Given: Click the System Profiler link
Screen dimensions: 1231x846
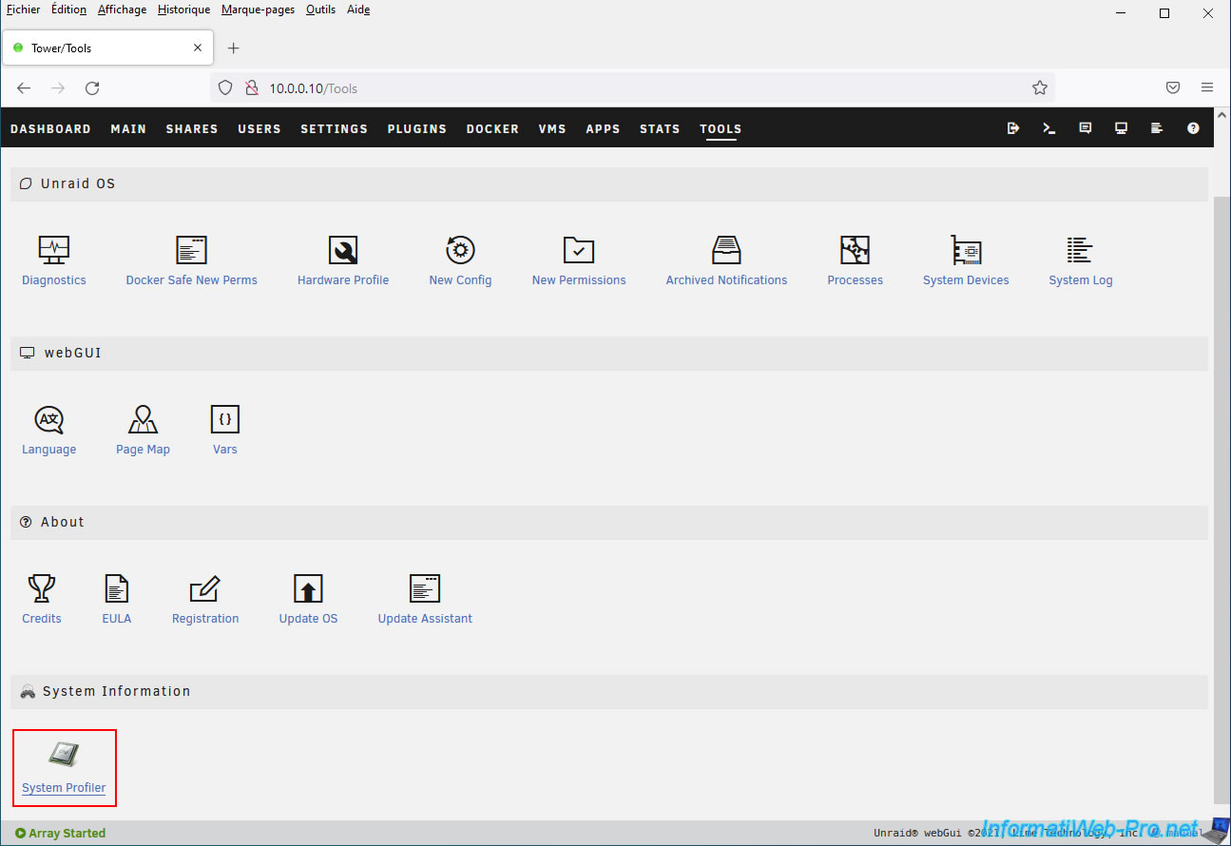Looking at the screenshot, I should 64,788.
